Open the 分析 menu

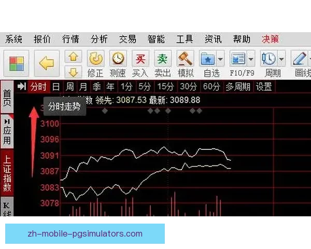coord(99,39)
